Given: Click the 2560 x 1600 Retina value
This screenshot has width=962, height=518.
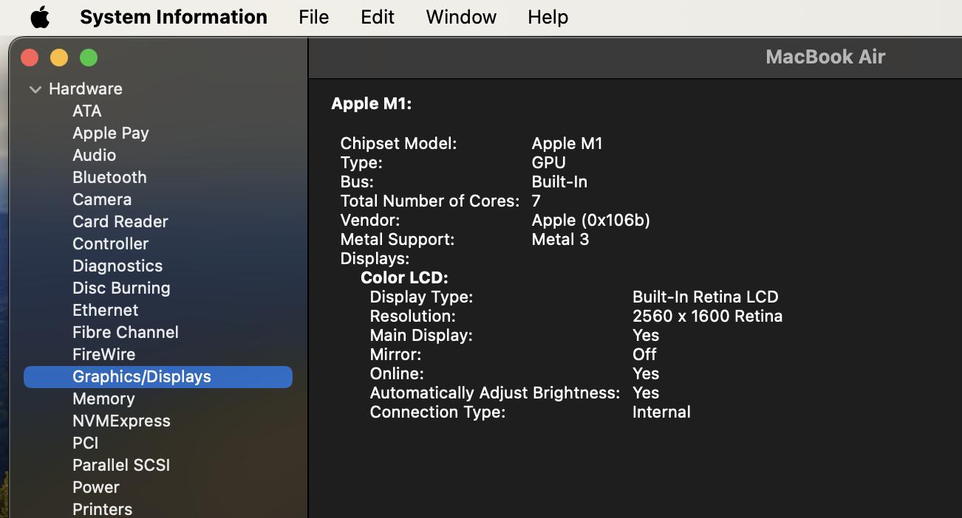Looking at the screenshot, I should (707, 316).
